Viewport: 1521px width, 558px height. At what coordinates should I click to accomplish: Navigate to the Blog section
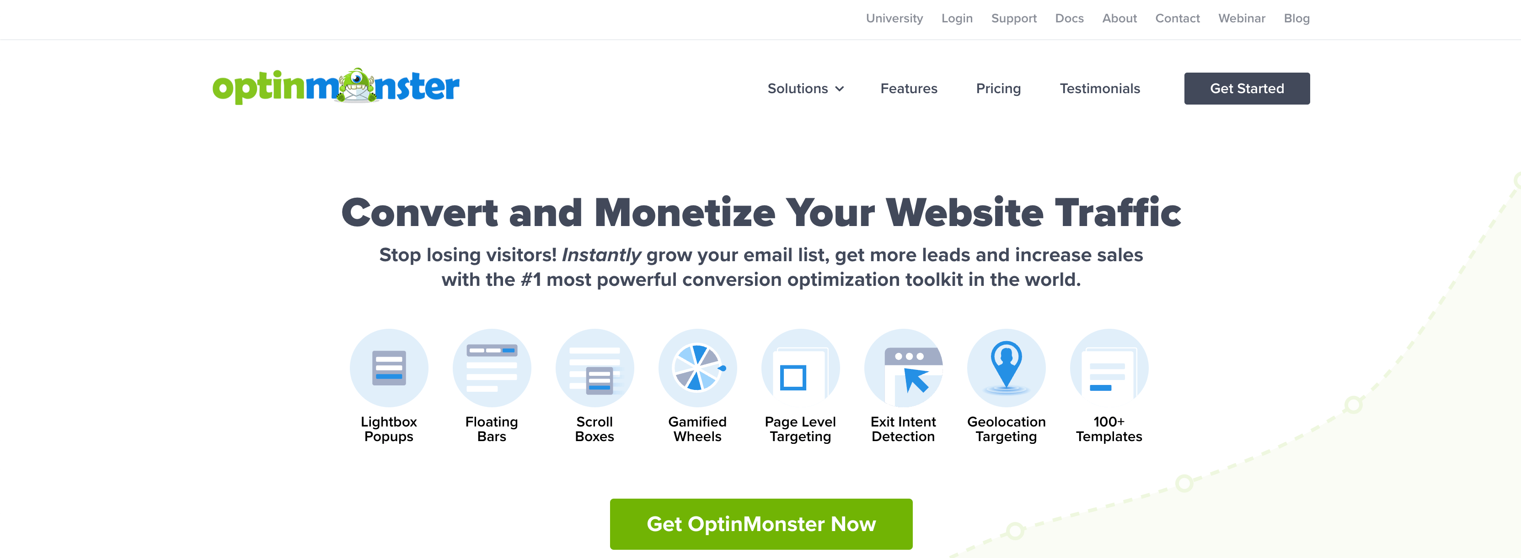pos(1297,18)
